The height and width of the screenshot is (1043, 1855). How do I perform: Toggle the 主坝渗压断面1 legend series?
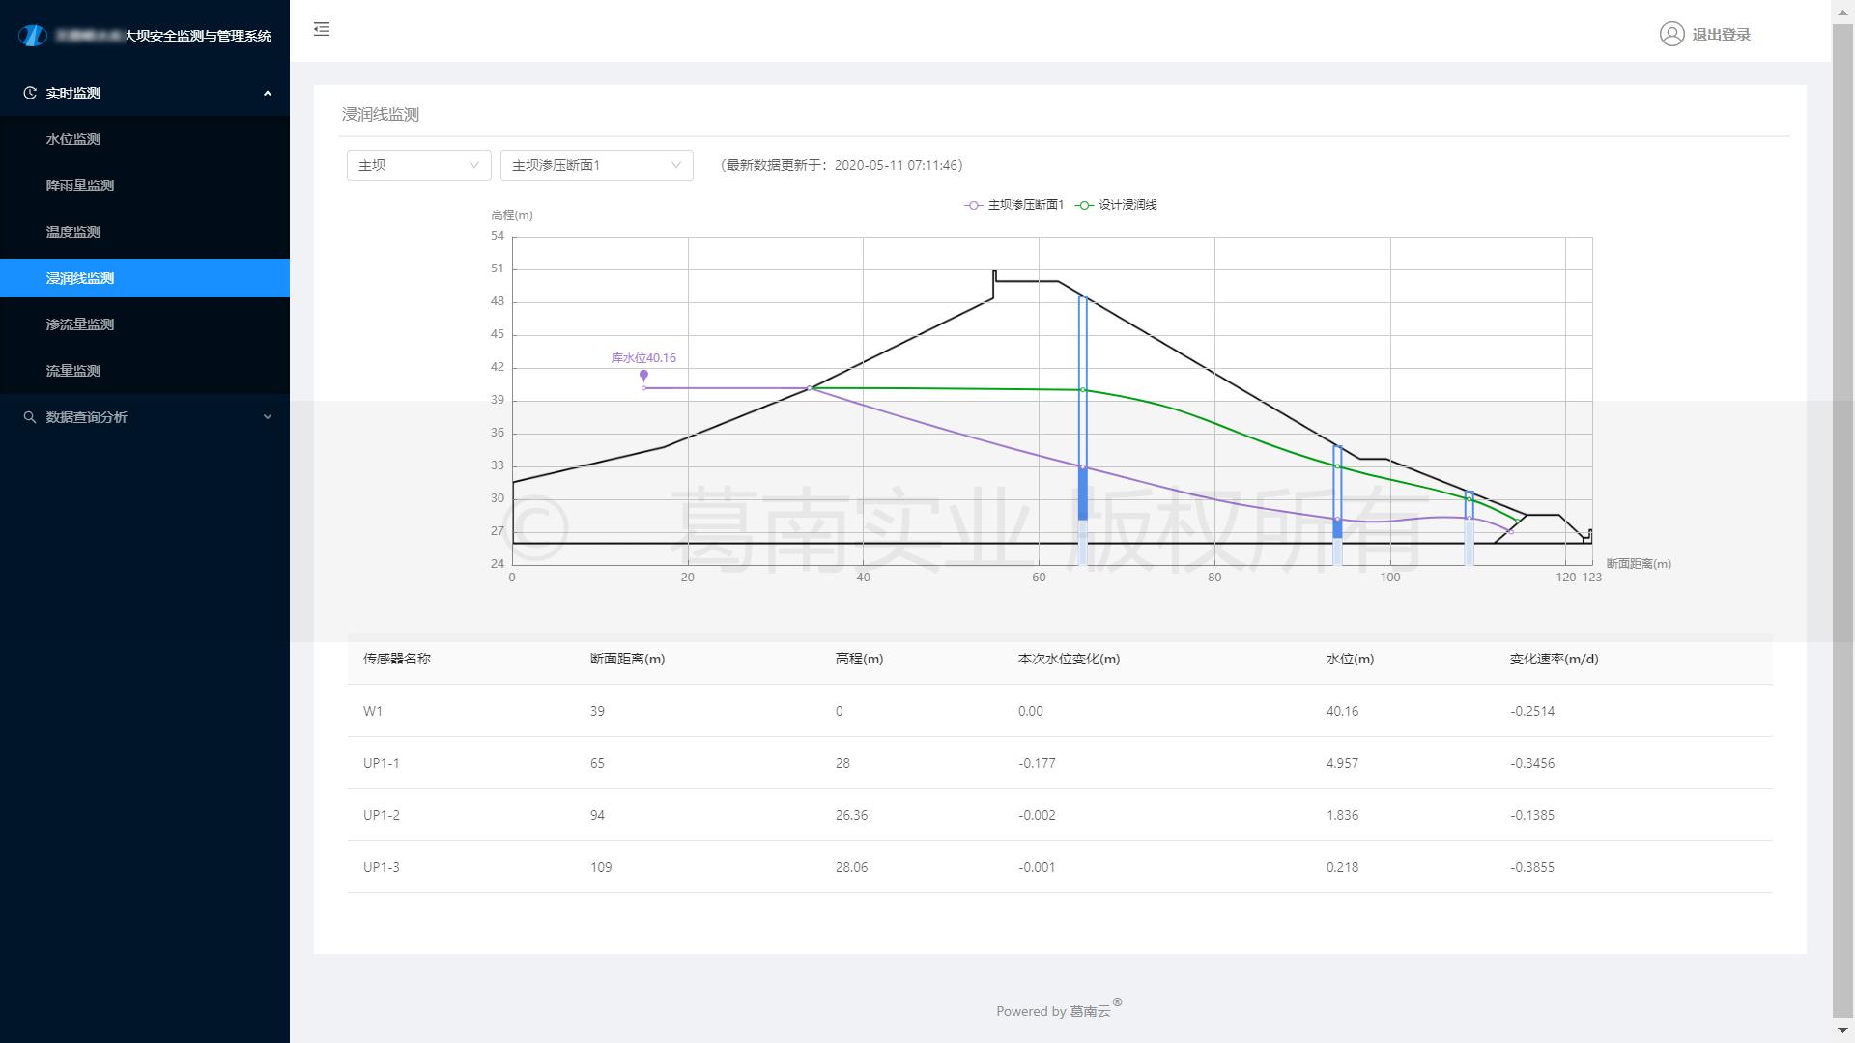pos(1013,205)
